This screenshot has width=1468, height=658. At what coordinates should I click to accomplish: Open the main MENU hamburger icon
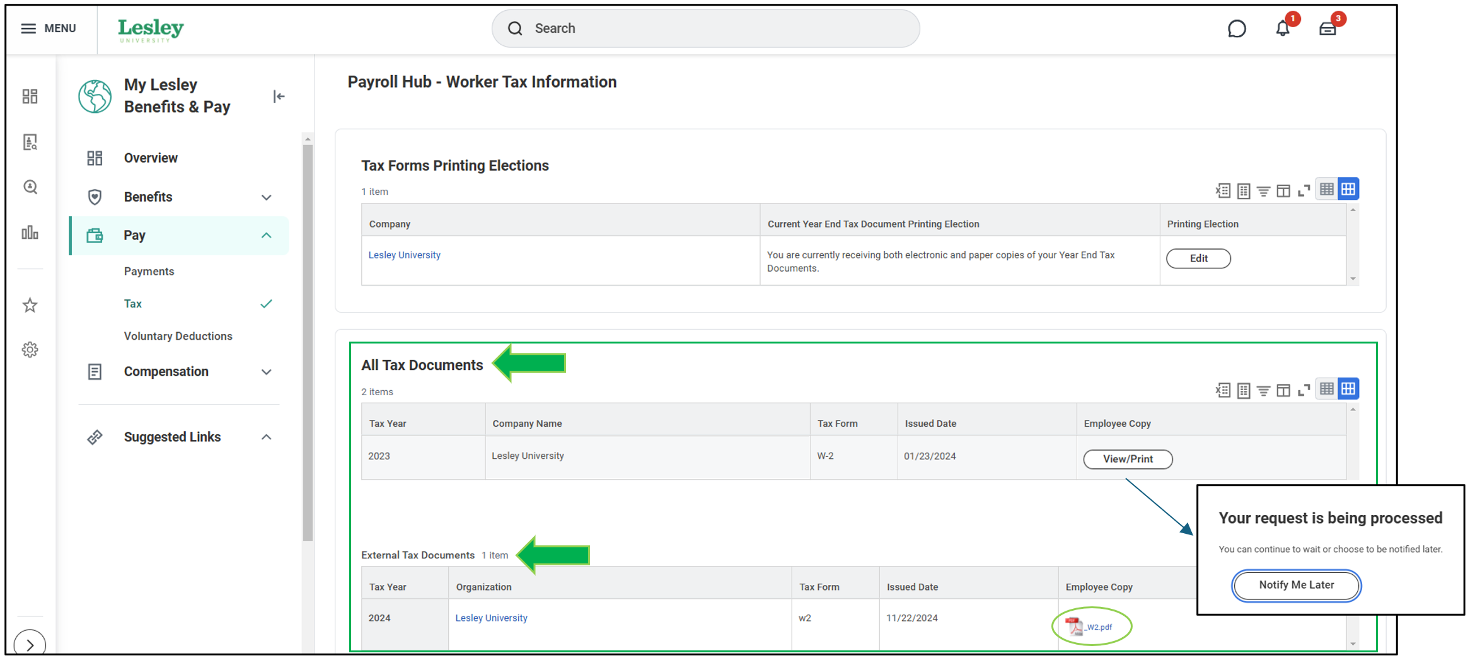pos(28,28)
